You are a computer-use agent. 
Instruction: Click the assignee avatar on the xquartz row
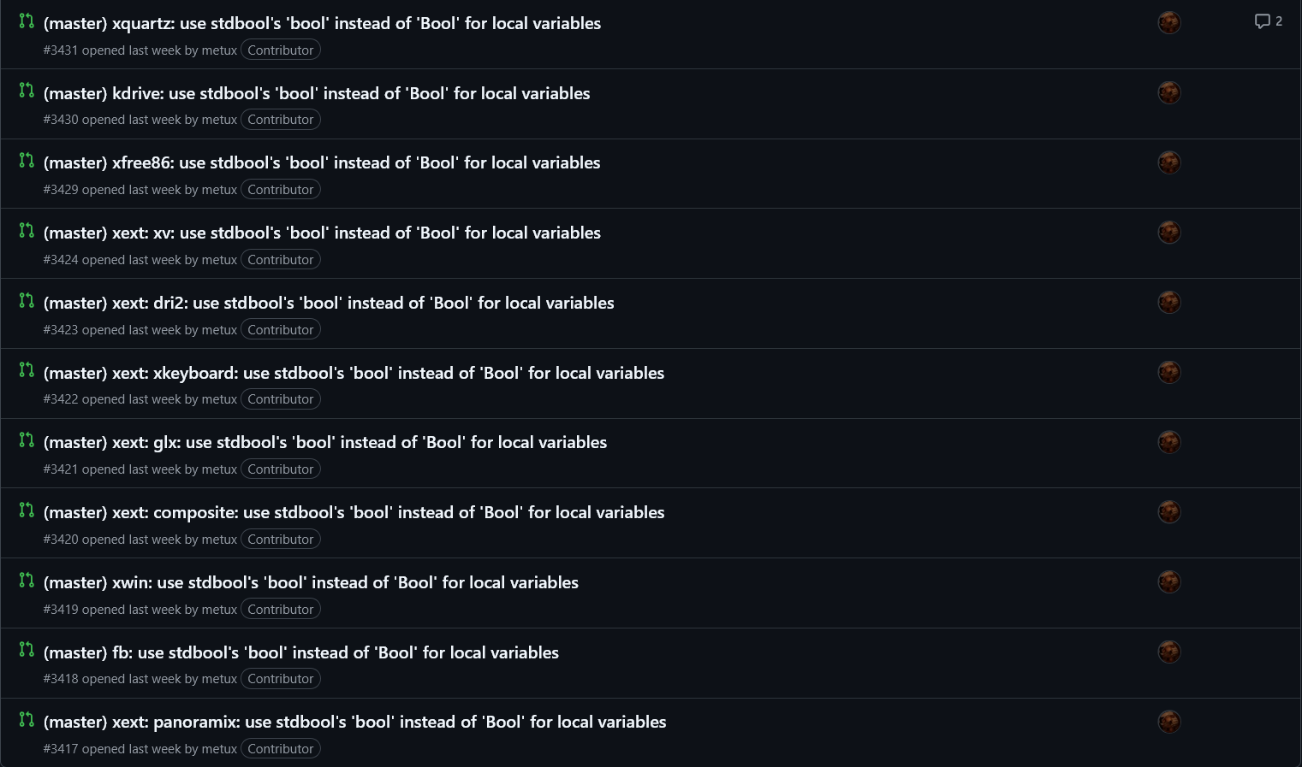1169,23
